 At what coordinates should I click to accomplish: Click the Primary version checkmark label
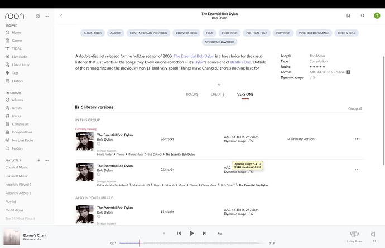click(x=301, y=139)
